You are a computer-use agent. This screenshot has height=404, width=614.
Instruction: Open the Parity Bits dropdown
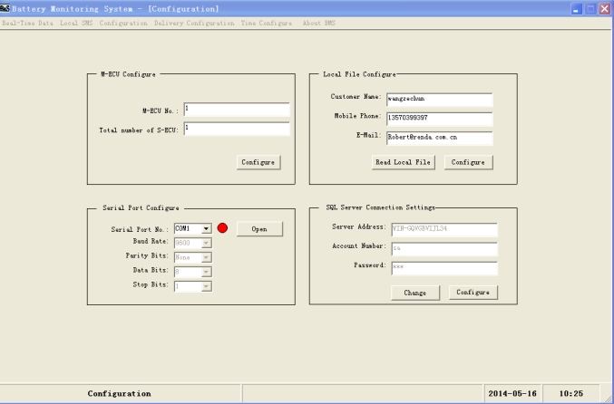(x=207, y=257)
